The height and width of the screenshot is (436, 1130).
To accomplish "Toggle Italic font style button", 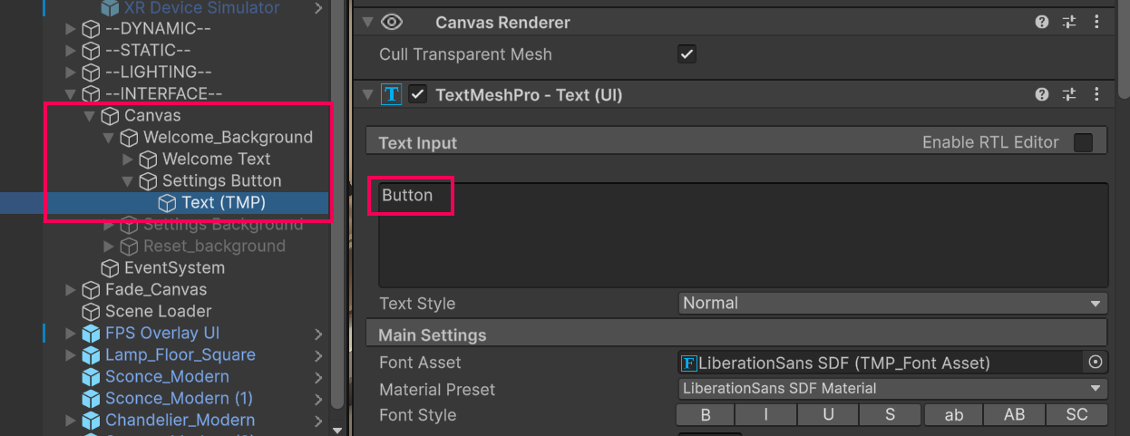I will [766, 415].
